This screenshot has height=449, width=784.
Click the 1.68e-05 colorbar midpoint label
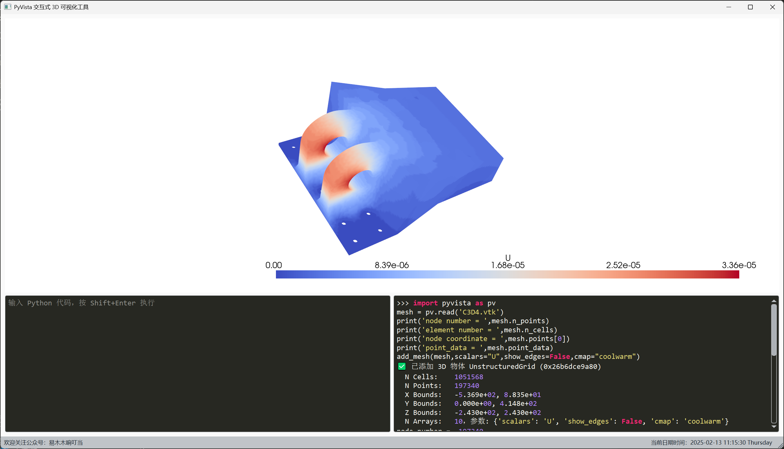tap(507, 265)
